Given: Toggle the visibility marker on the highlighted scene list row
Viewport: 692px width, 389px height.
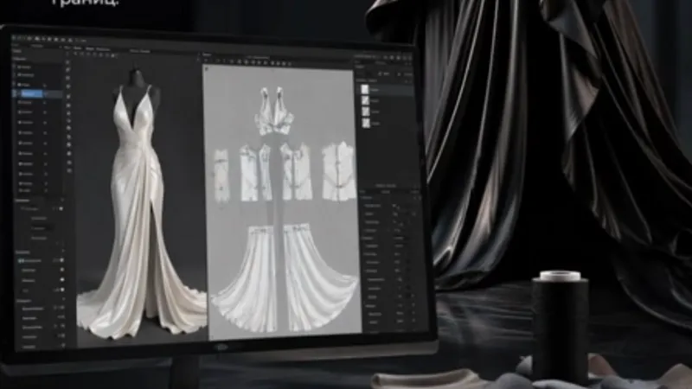Looking at the screenshot, I should [45, 92].
